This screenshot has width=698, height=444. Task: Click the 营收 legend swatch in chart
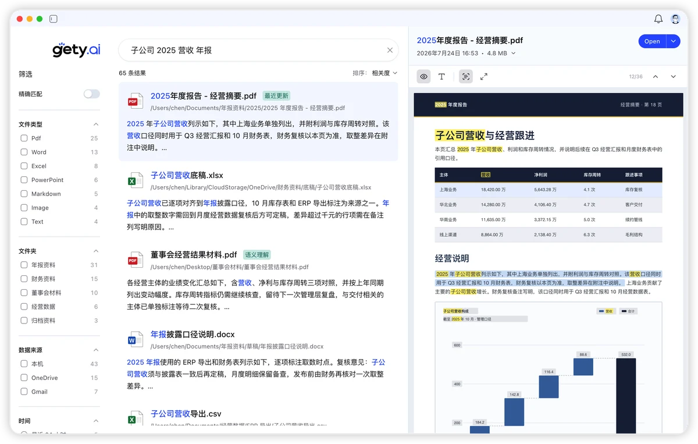(x=601, y=311)
